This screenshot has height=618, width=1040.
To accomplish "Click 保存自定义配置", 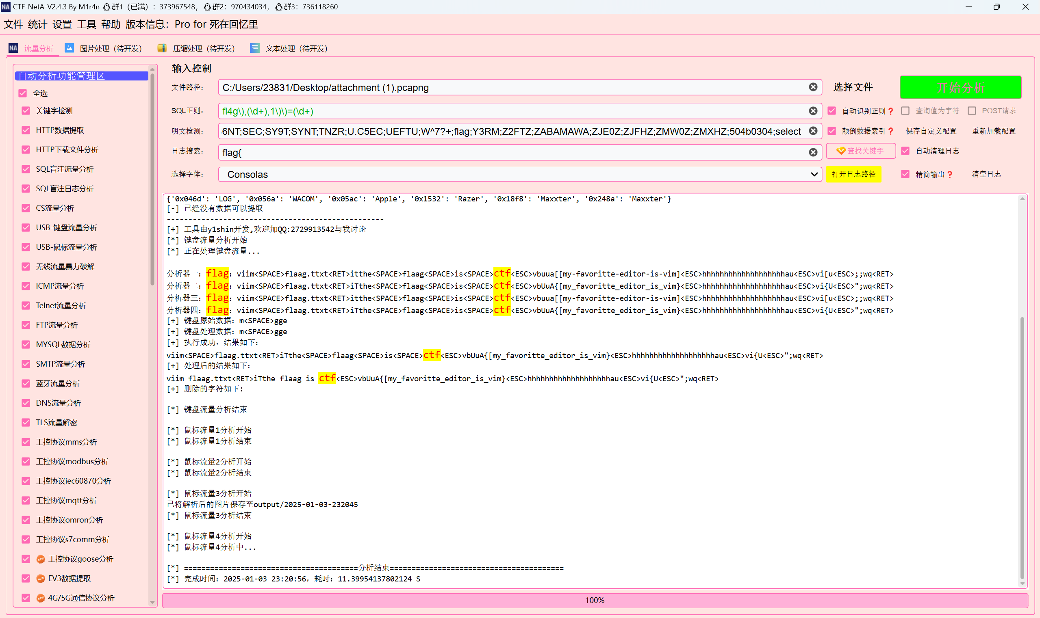I will click(930, 131).
